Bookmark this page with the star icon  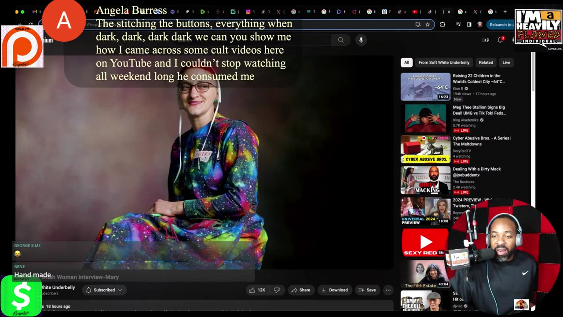pos(428,25)
